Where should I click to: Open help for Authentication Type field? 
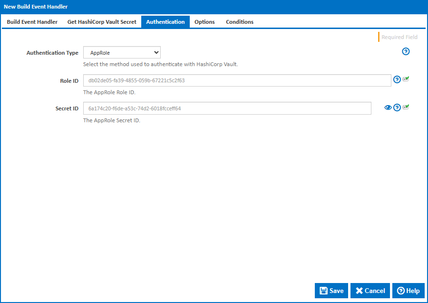coord(406,52)
